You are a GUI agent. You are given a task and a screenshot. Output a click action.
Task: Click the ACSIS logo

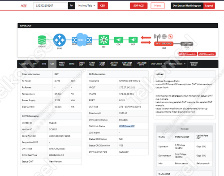point(24,6)
